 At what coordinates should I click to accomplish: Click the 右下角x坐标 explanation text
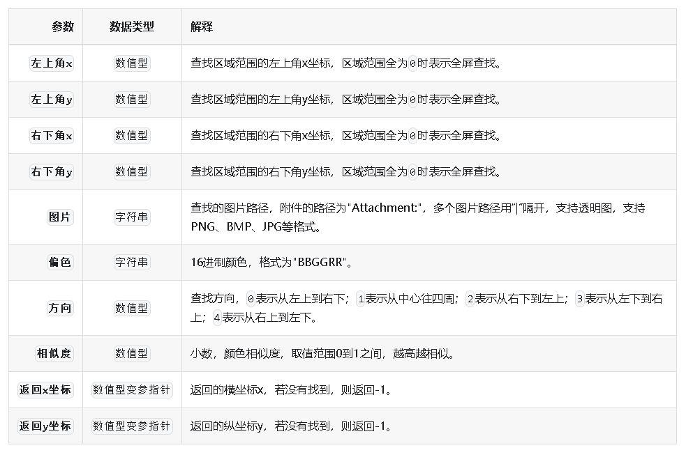point(346,136)
